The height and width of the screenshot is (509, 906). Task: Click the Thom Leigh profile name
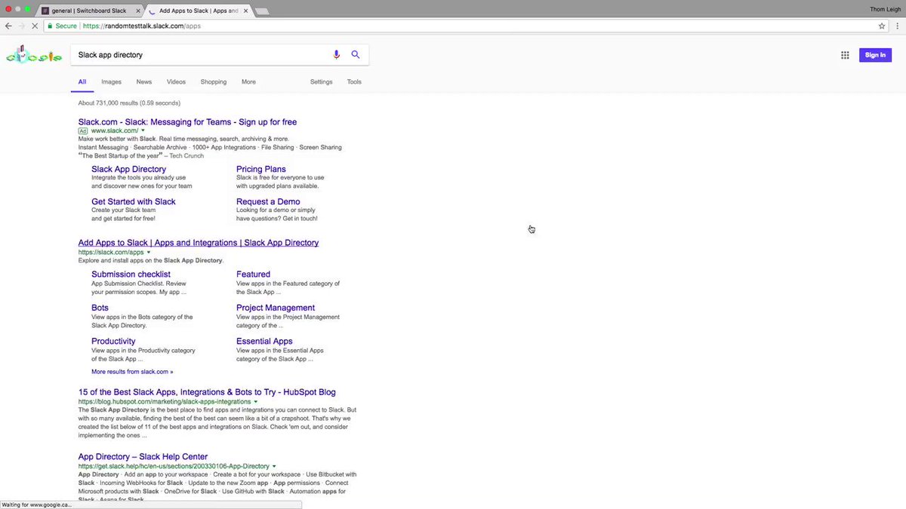pyautogui.click(x=886, y=9)
